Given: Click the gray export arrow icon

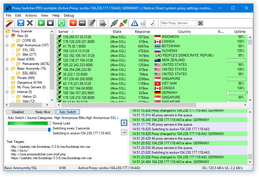Looking at the screenshot, I should tap(103, 23).
